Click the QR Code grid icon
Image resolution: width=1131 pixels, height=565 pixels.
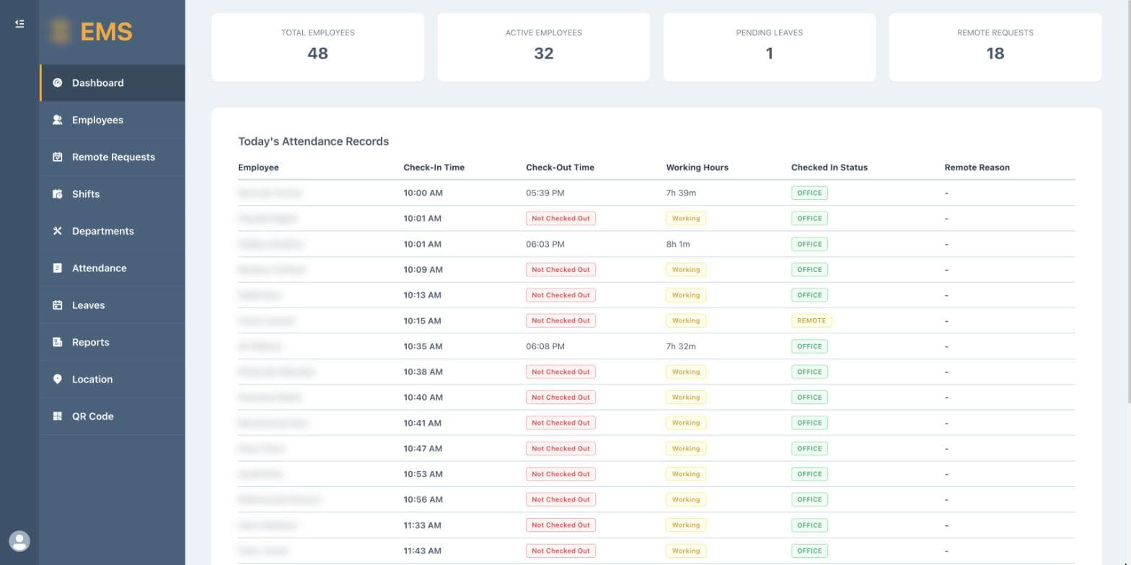coord(58,416)
